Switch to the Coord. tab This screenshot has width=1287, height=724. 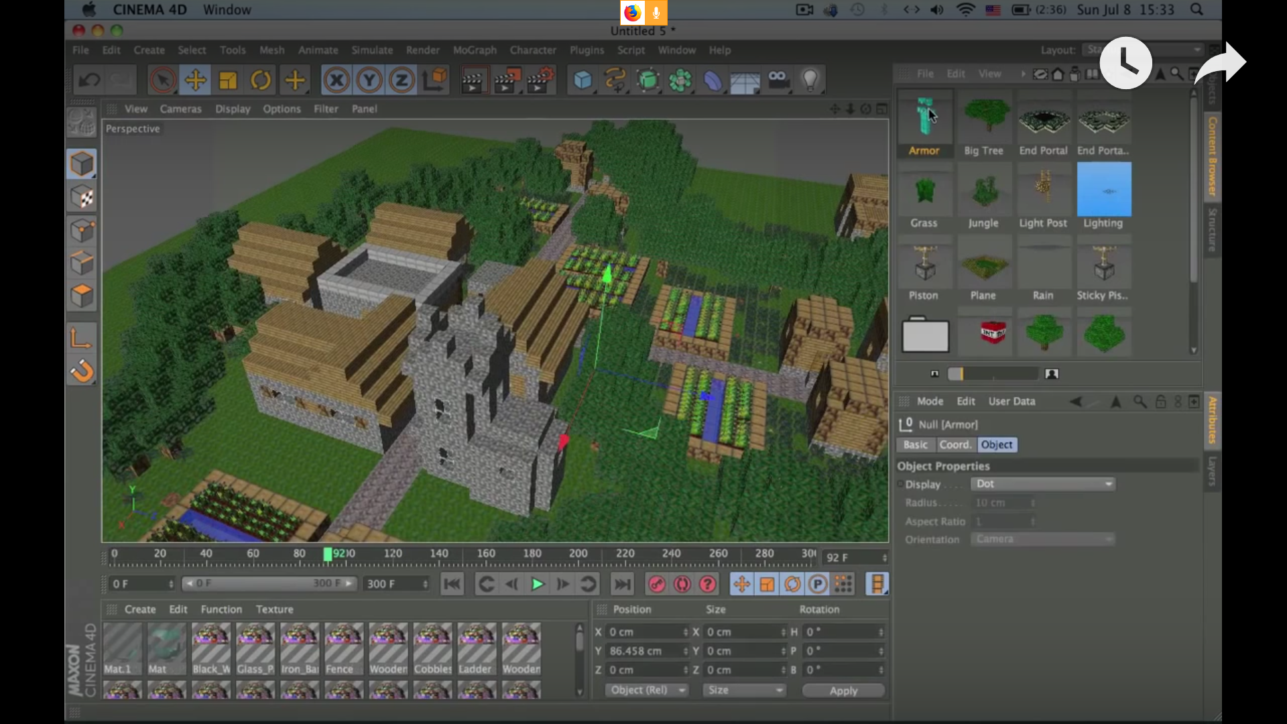(955, 445)
